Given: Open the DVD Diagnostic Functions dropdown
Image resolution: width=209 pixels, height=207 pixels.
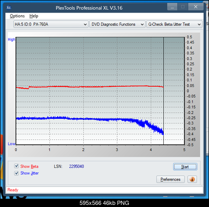Looking at the screenshot, I should [x=117, y=24].
